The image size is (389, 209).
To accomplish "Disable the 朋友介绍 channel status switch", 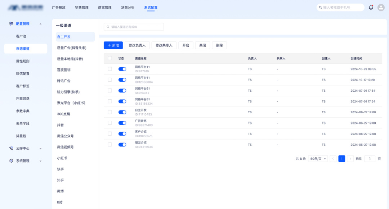I will tap(122, 145).
